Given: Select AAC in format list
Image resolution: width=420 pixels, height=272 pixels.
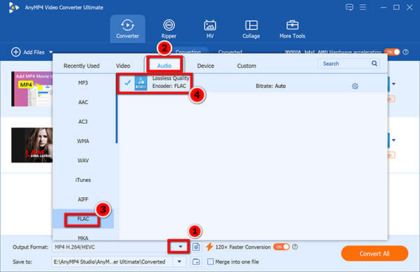Looking at the screenshot, I should pyautogui.click(x=83, y=102).
